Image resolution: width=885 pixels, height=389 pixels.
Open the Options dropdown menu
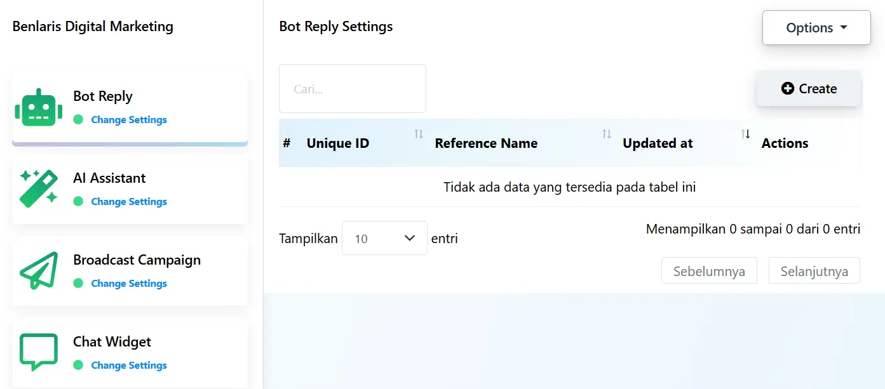(816, 28)
